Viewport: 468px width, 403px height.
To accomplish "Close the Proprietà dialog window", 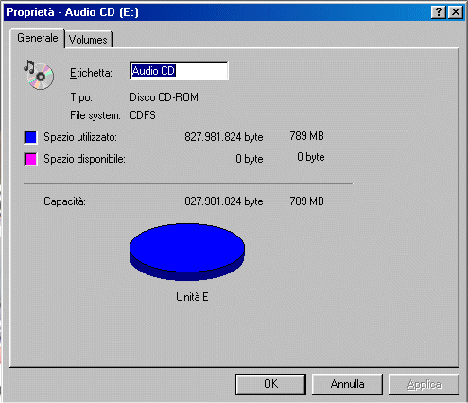I will tap(456, 12).
